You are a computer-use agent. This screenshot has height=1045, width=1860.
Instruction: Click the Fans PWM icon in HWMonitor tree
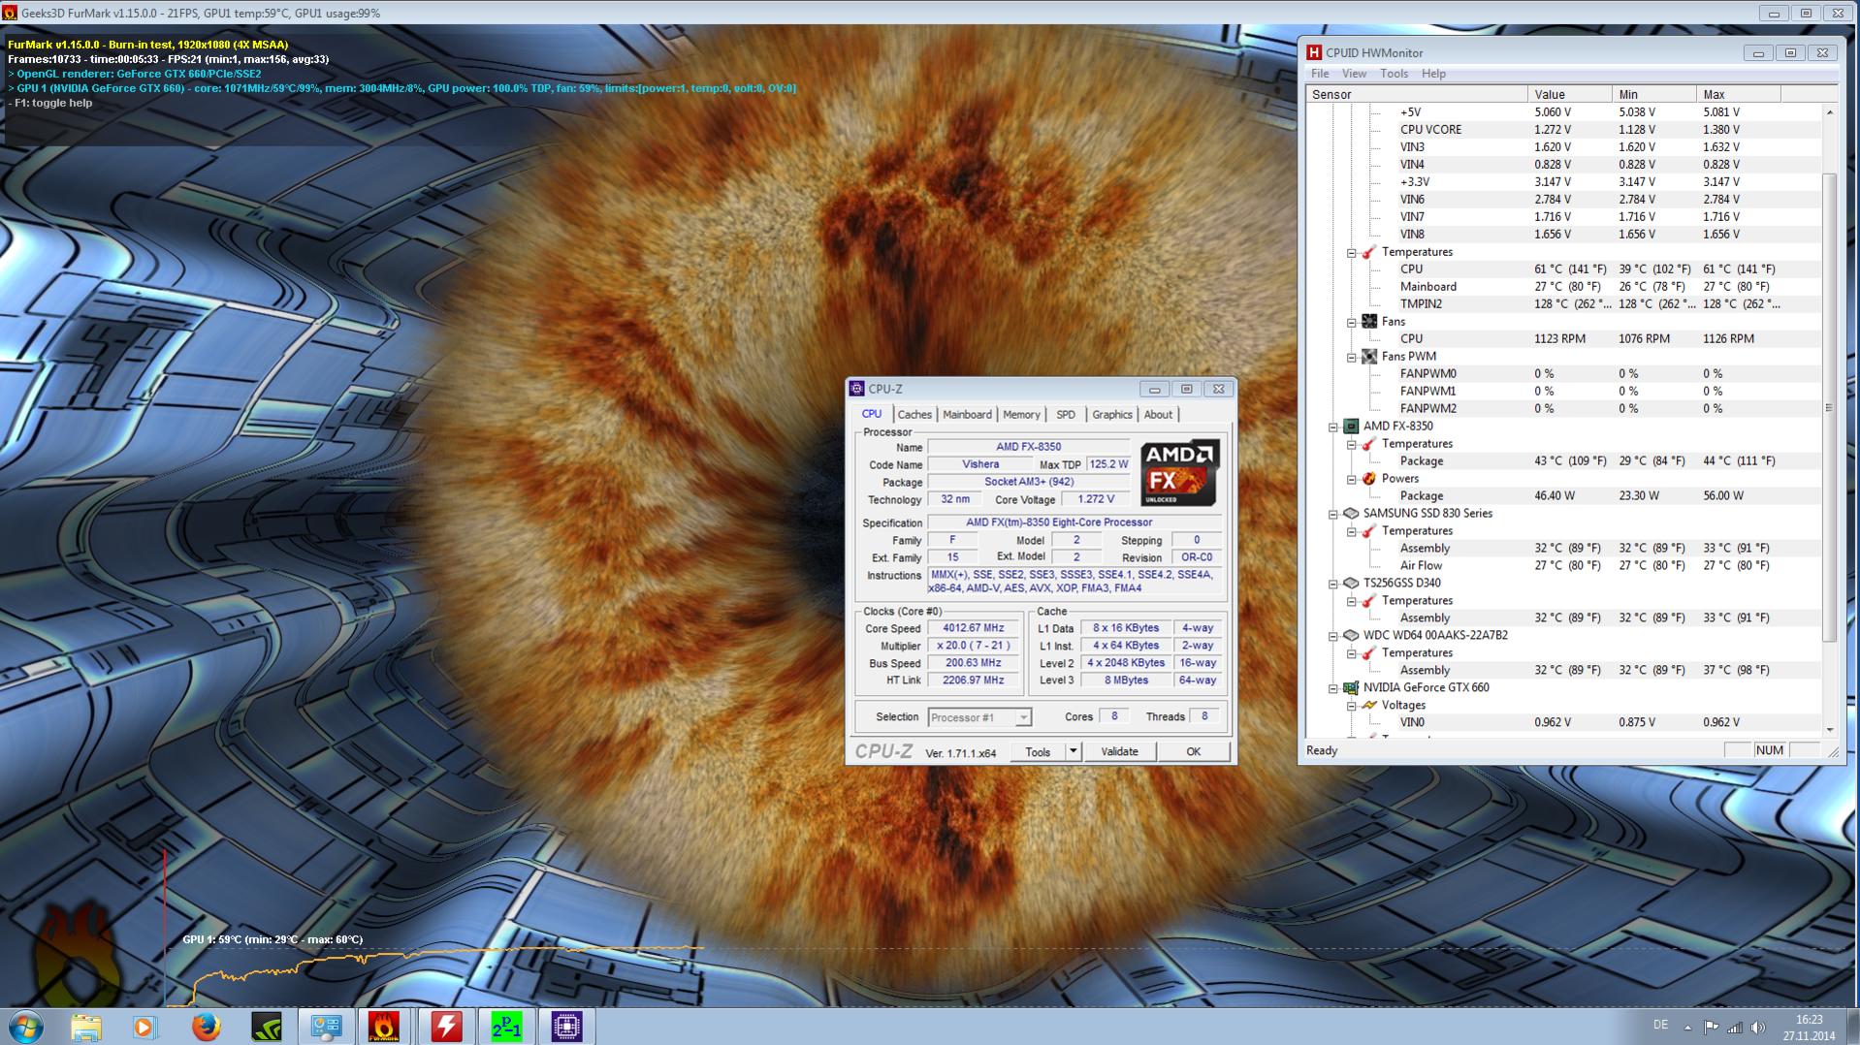point(1369,357)
